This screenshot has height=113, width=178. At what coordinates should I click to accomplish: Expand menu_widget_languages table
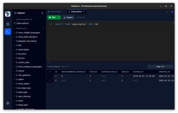[x=14, y=32]
